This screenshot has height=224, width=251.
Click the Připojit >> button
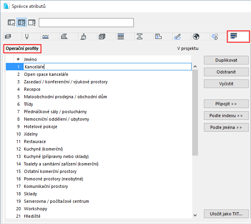226,104
